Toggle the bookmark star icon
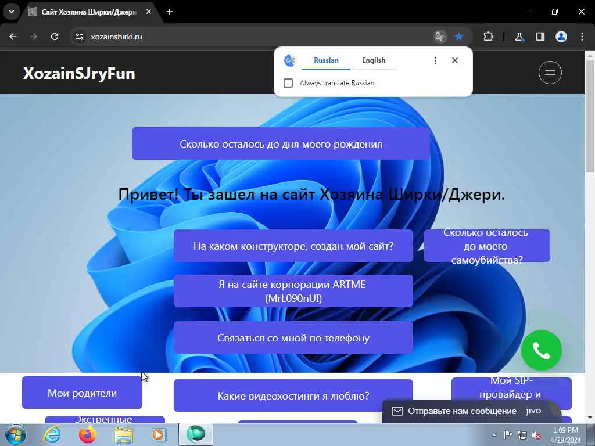The image size is (595, 446). (x=459, y=37)
